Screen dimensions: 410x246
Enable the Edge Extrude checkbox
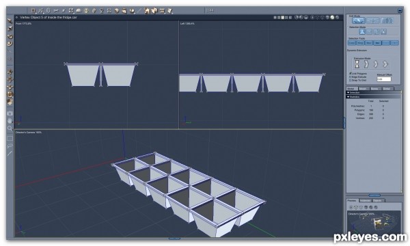tap(350, 77)
